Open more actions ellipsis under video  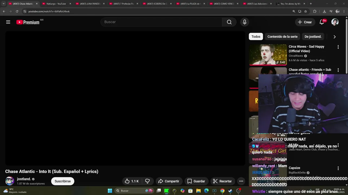coord(241,181)
